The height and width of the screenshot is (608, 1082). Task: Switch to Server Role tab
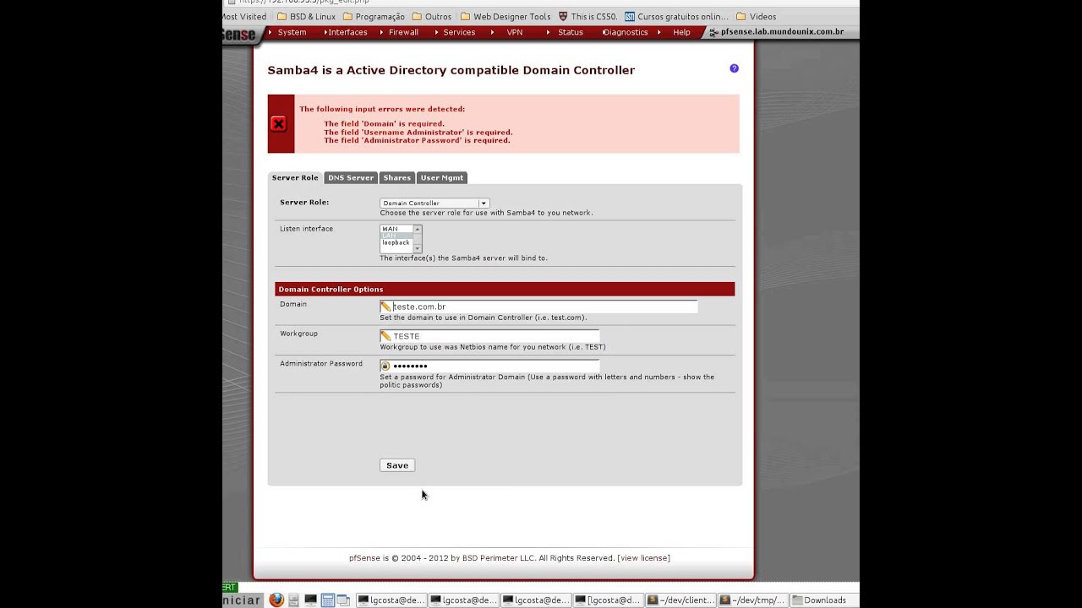(295, 178)
